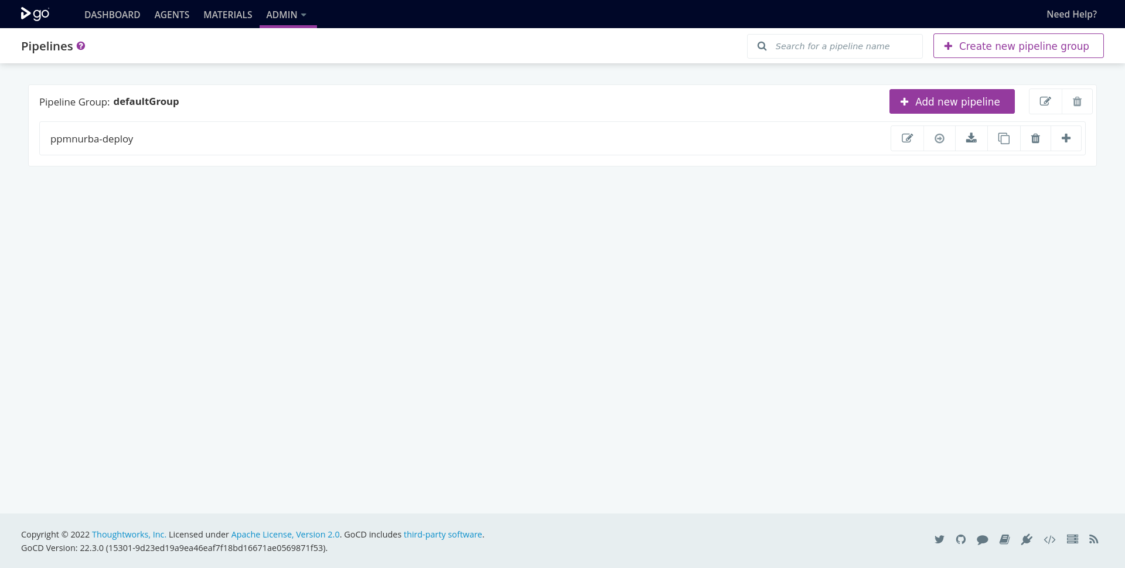Open the Pipelines help question icon
Screen dimensions: 1125x568
click(x=81, y=46)
